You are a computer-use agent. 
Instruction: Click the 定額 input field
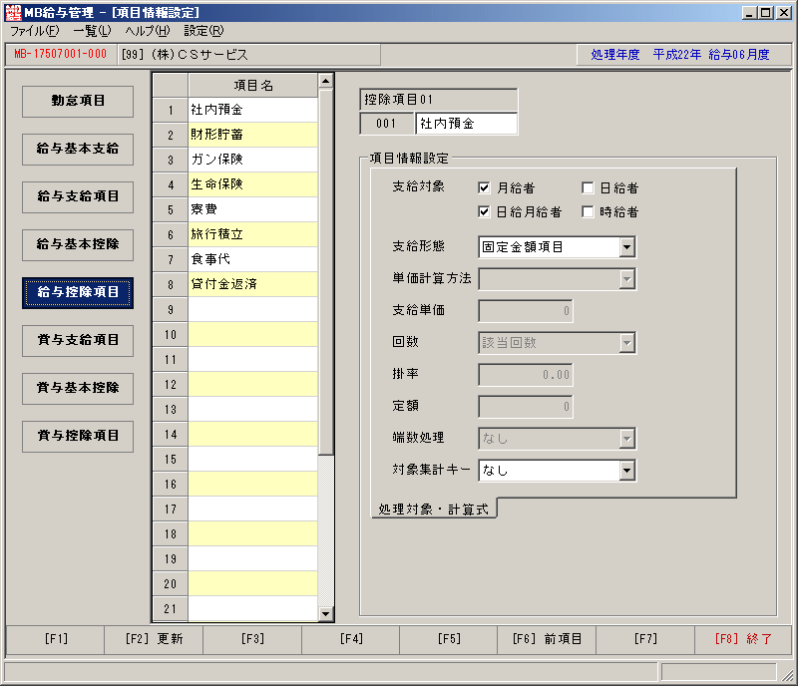(x=526, y=407)
